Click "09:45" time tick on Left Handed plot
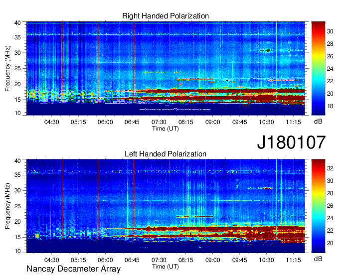This screenshot has width=339, height=275. [240, 260]
